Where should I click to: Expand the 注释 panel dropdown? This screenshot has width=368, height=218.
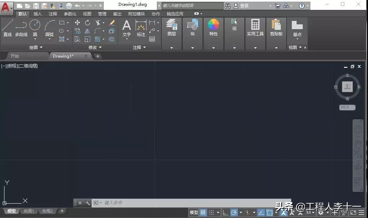coord(139,47)
